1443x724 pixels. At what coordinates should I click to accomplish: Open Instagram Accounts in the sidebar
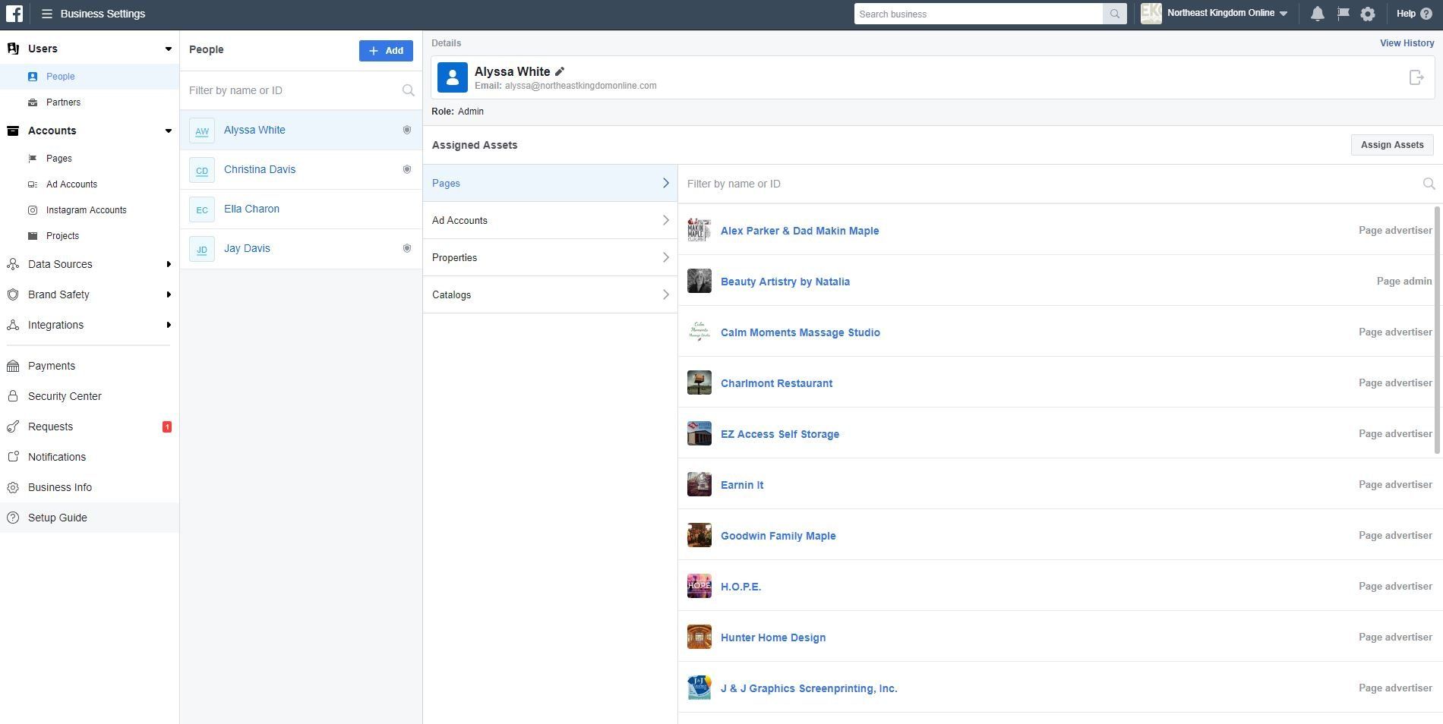tap(90, 210)
